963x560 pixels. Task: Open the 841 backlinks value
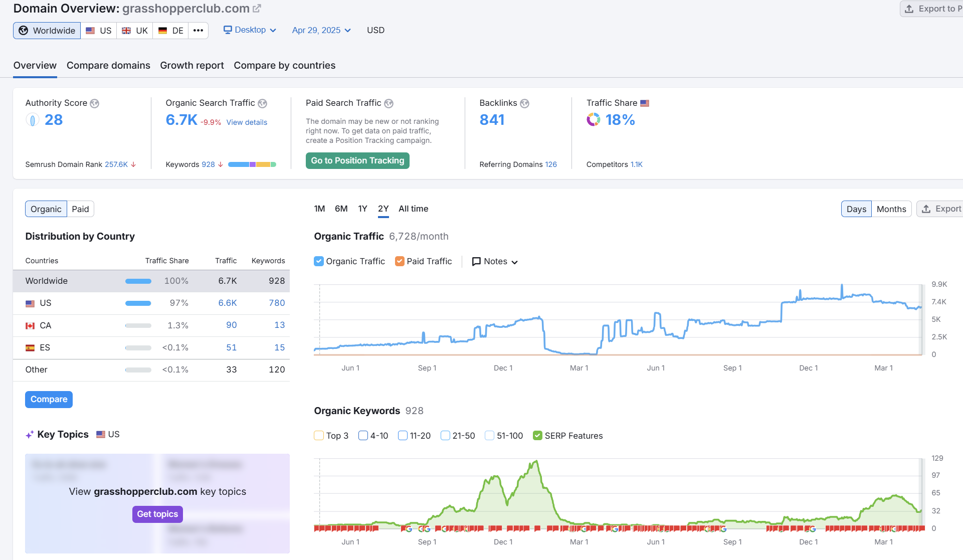click(492, 120)
